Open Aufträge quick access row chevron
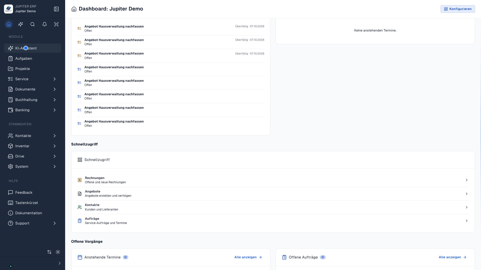The image size is (481, 270). click(466, 221)
